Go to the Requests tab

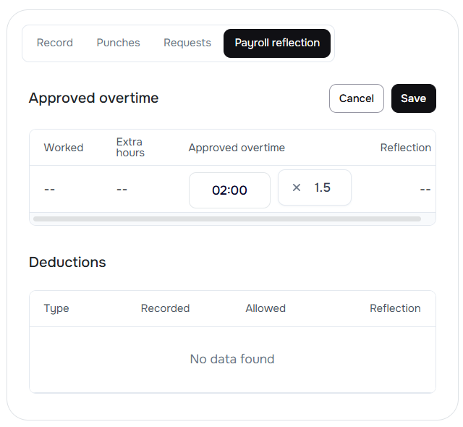point(187,43)
